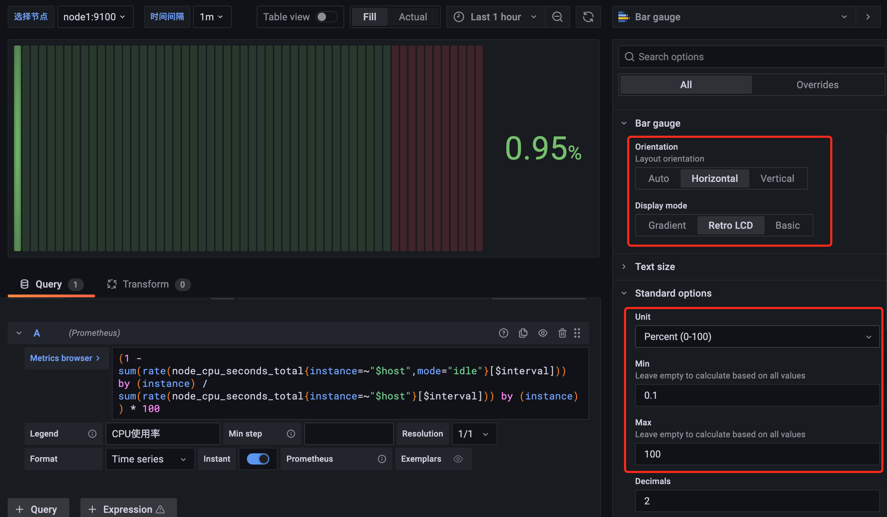This screenshot has width=887, height=517.
Task: Select the Overrides tab
Action: [818, 84]
